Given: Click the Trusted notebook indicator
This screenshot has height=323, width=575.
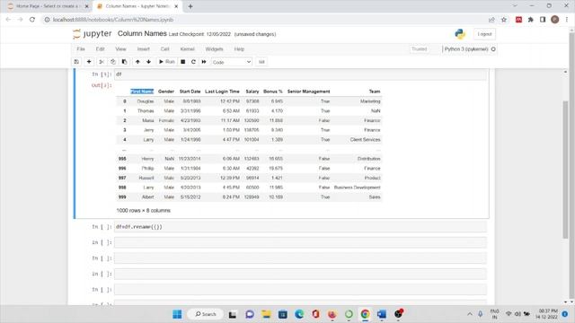Looking at the screenshot, I should [x=420, y=49].
